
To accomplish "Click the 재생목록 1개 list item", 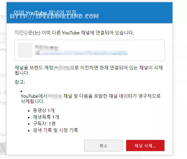I will click(46, 117).
